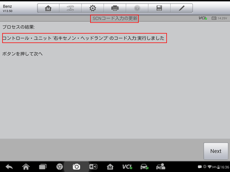Select the text ボタンを押して次へ
This screenshot has height=172, width=230.
(23, 54)
